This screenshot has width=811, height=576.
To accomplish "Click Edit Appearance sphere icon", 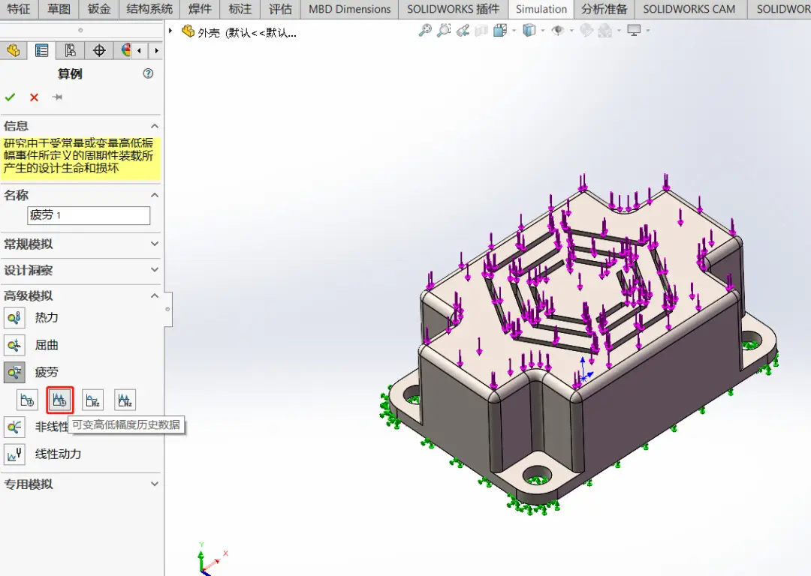I will (x=586, y=31).
